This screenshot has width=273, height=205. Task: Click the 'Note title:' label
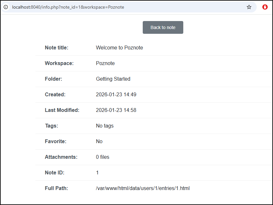[x=57, y=48]
